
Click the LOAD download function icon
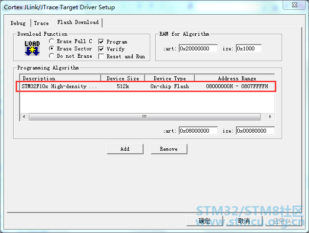pos(32,48)
